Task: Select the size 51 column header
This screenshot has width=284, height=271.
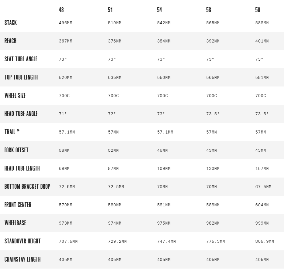Action: point(110,10)
